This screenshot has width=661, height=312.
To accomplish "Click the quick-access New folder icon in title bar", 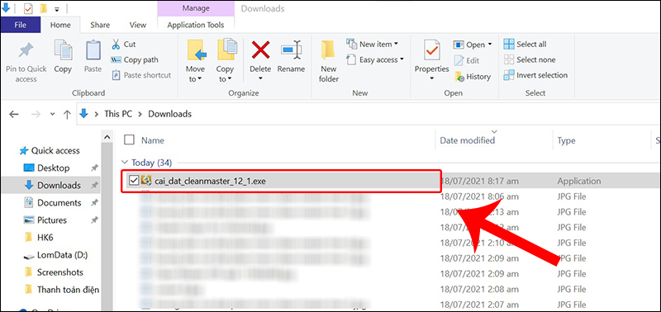I will [43, 8].
